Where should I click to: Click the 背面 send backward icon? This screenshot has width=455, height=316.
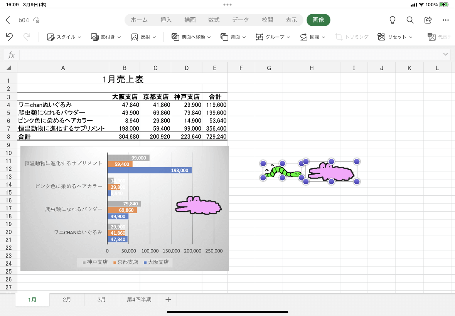click(x=224, y=37)
